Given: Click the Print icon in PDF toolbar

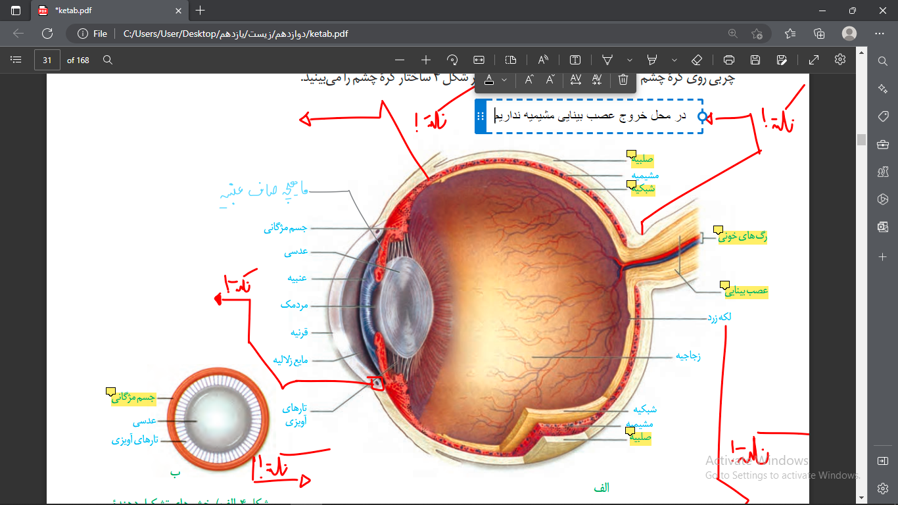Looking at the screenshot, I should pyautogui.click(x=728, y=60).
